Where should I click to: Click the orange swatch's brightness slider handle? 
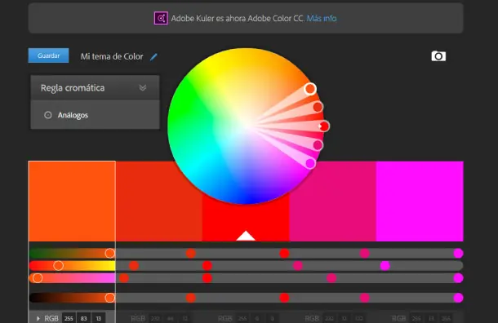pyautogui.click(x=110, y=298)
